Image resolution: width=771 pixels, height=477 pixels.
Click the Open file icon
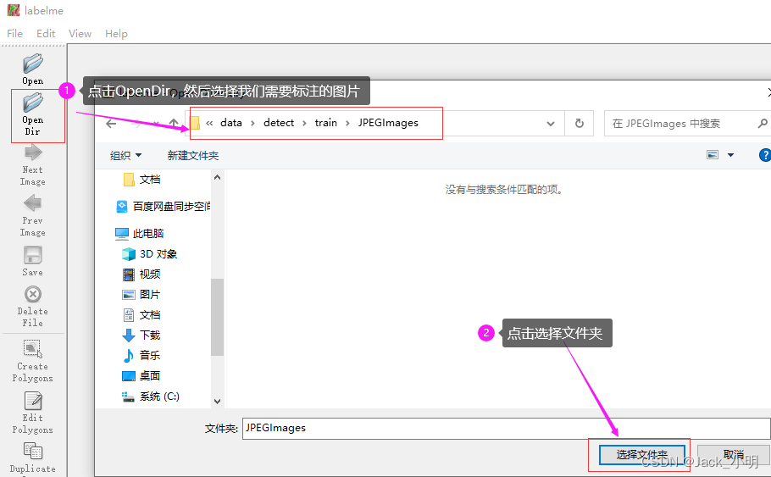(32, 69)
